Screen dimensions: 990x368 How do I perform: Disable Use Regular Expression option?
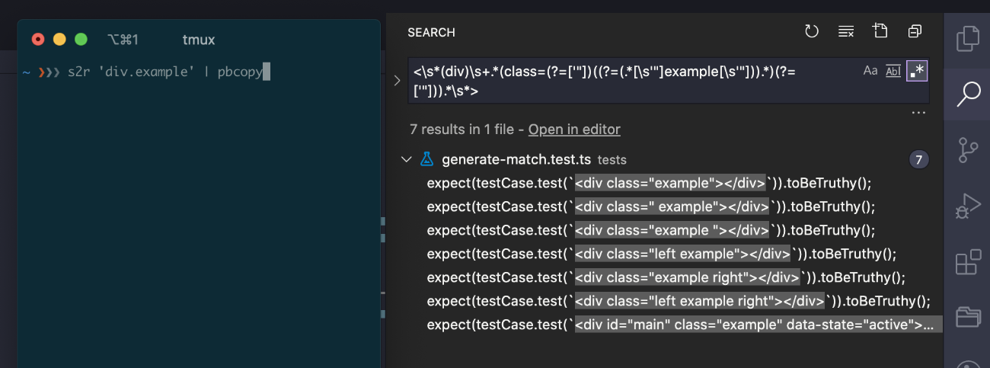(x=916, y=72)
